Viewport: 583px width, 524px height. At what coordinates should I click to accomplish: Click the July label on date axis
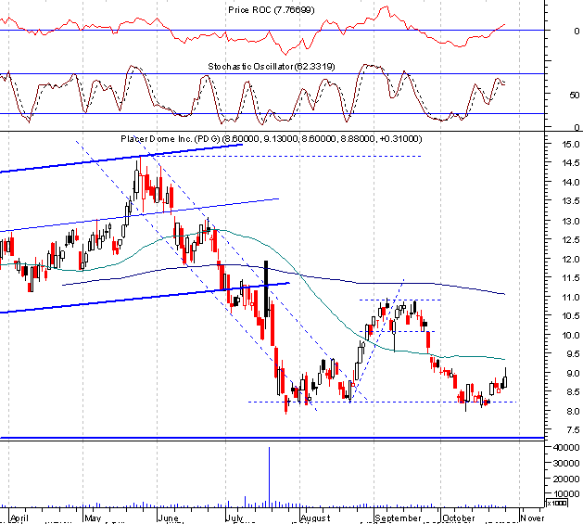coord(234,518)
